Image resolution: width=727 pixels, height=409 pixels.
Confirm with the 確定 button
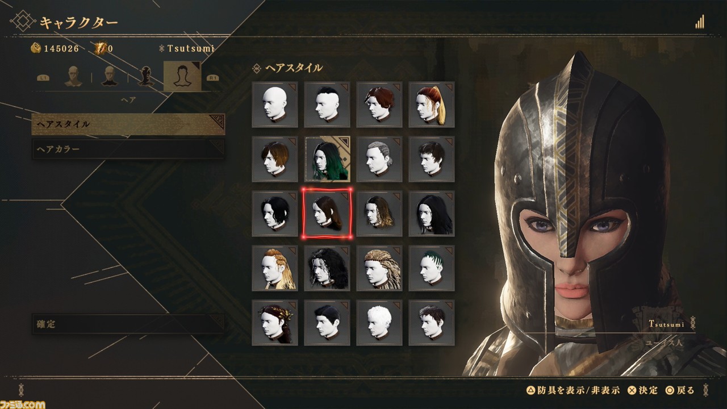[128, 324]
